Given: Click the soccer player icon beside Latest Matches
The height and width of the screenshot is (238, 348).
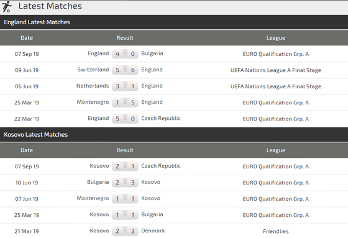Looking at the screenshot, I should [6, 7].
